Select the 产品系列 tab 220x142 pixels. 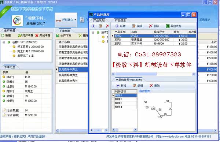coord(99,20)
